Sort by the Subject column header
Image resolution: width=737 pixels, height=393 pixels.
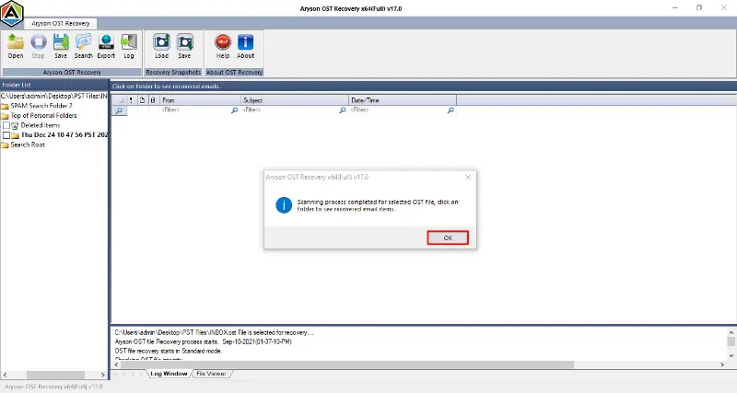tap(295, 100)
